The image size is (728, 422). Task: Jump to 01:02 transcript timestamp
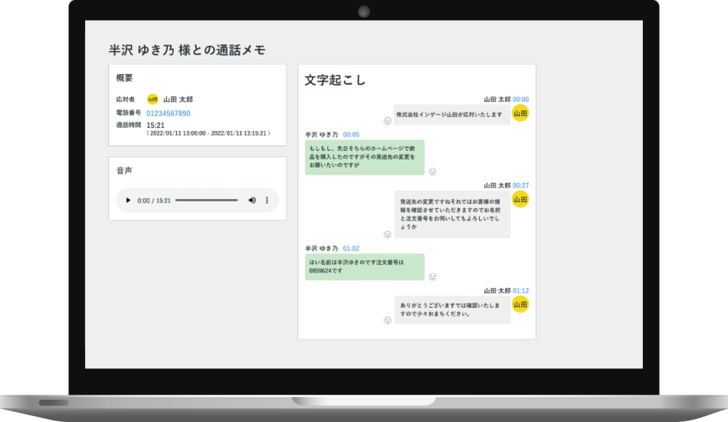point(351,248)
